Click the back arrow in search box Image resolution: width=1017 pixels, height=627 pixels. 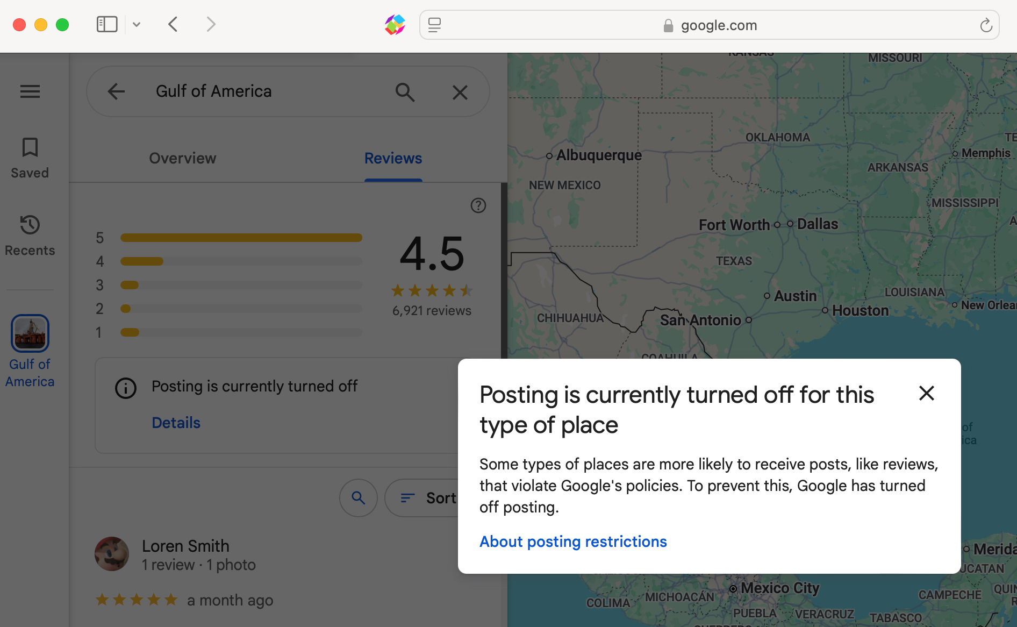coord(116,91)
